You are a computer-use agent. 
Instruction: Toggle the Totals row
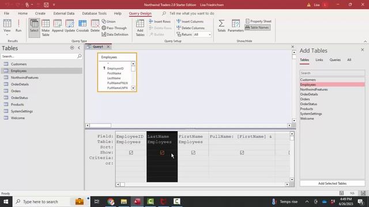coord(221,26)
